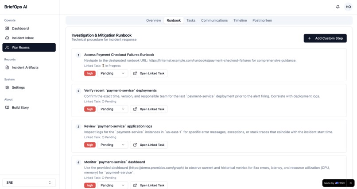Close the Made by MeDo badge
This screenshot has height=189, width=357.
tap(351, 183)
